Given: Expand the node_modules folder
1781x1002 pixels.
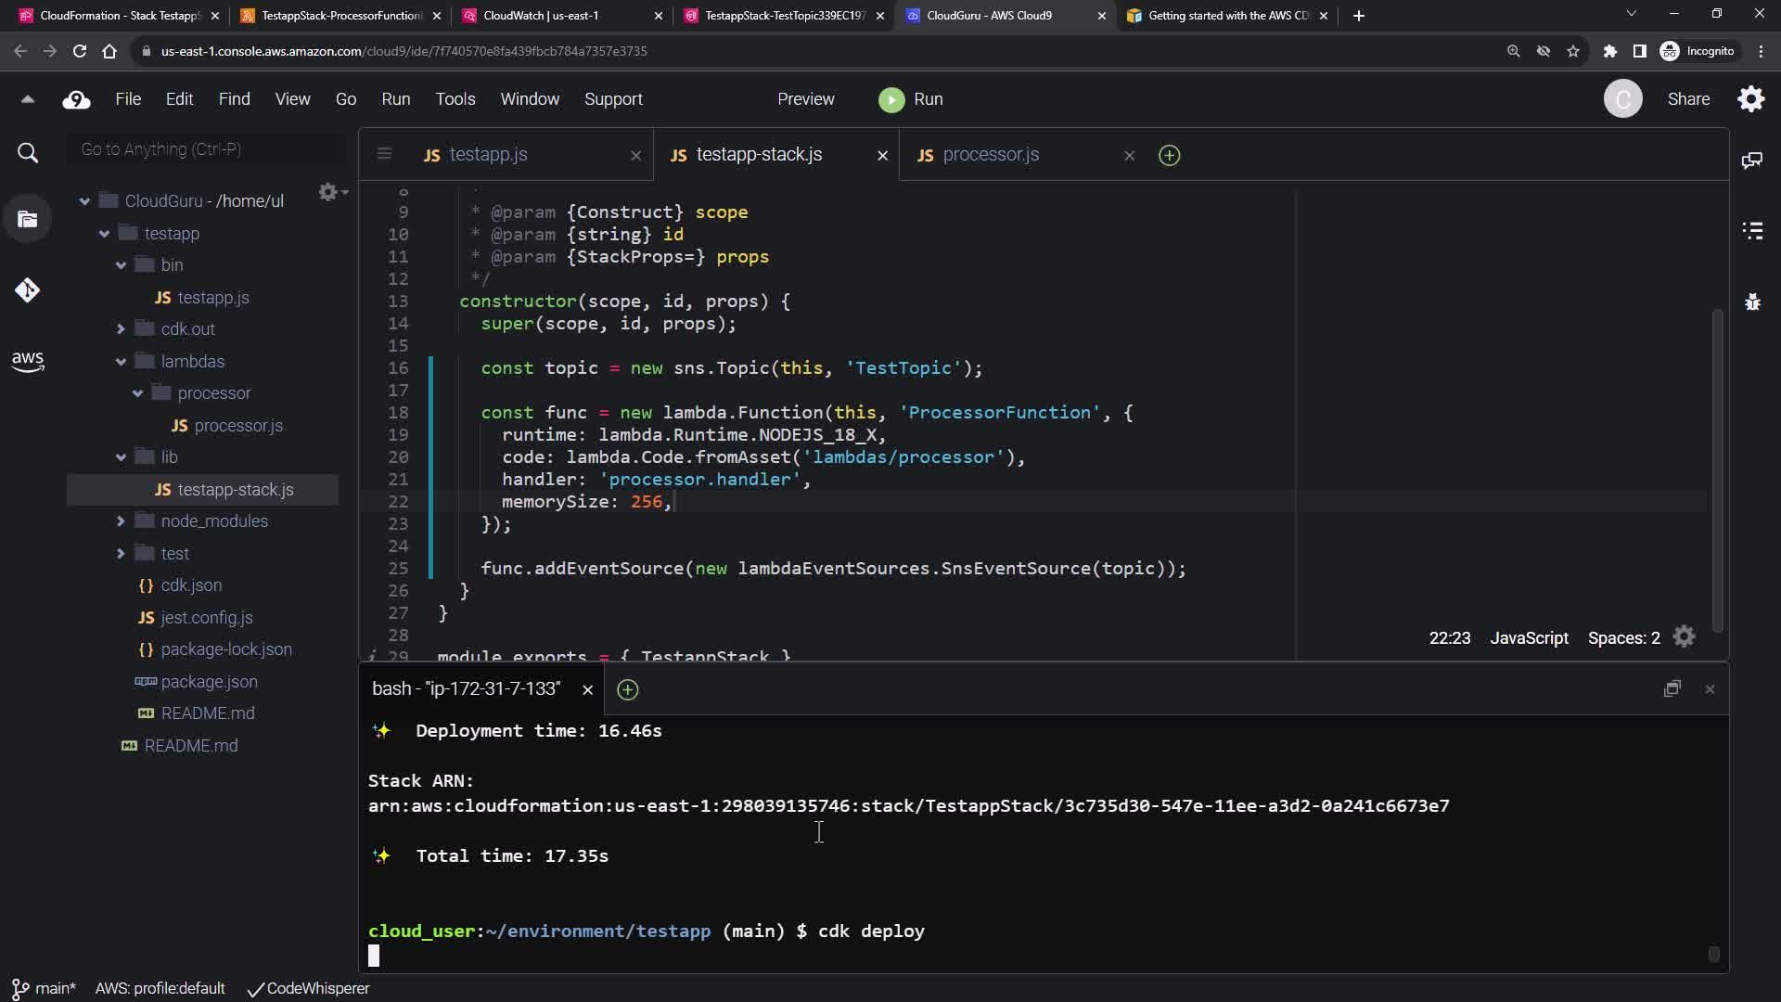Looking at the screenshot, I should [121, 521].
